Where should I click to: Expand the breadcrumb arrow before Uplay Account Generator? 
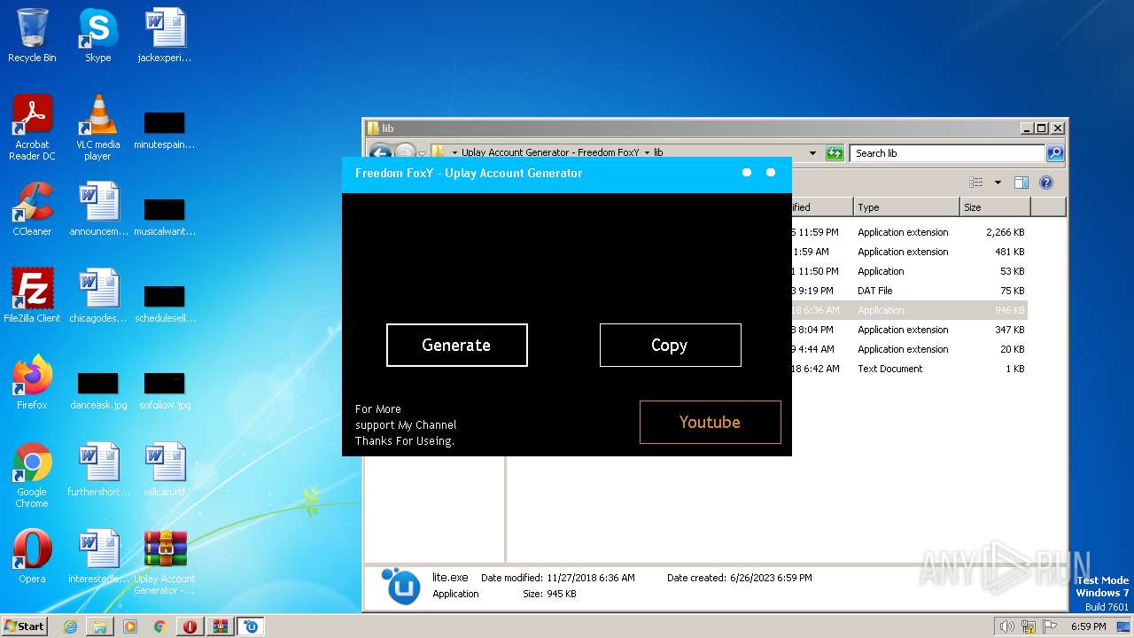tap(454, 153)
